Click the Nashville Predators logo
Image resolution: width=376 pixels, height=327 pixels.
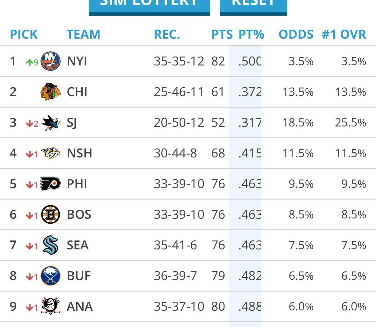coord(50,153)
